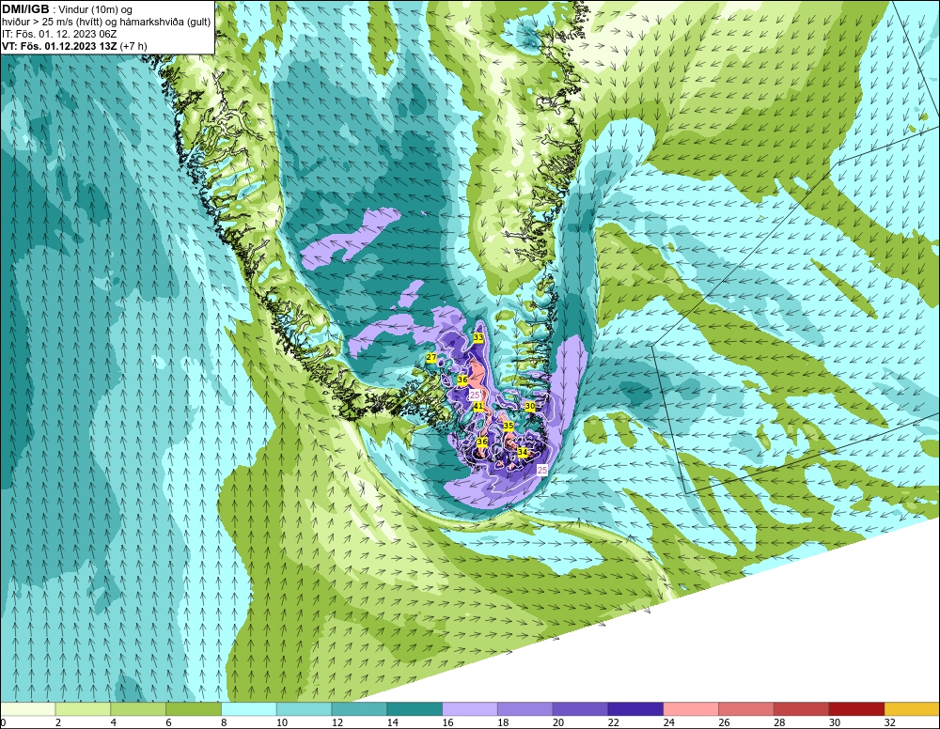
Task: Pick the orange legend swatch above 32 m/s
Action: coord(912,709)
